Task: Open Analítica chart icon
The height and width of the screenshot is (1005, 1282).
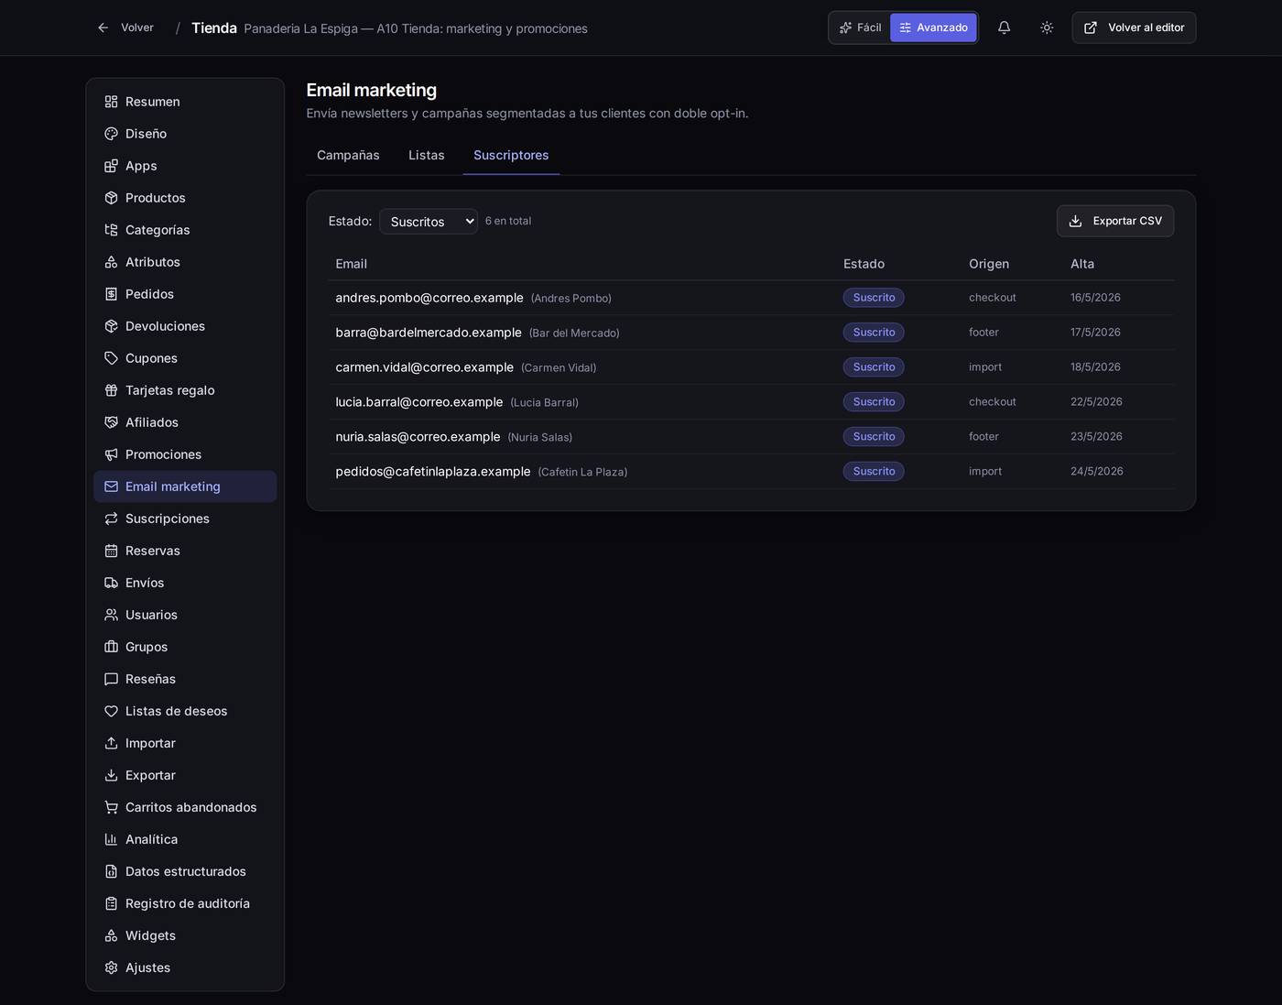Action: (x=111, y=839)
